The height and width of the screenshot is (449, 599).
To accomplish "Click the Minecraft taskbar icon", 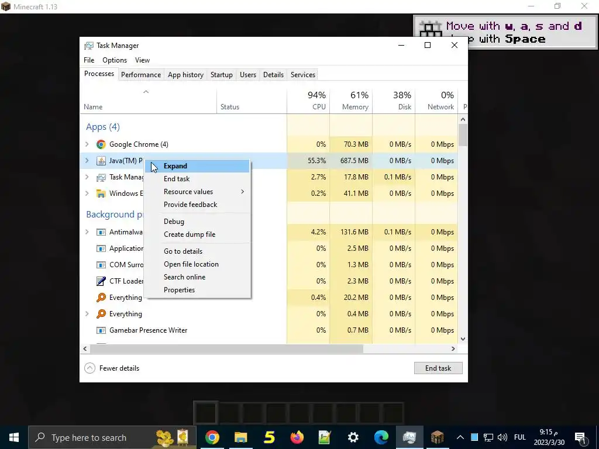I will pos(437,437).
